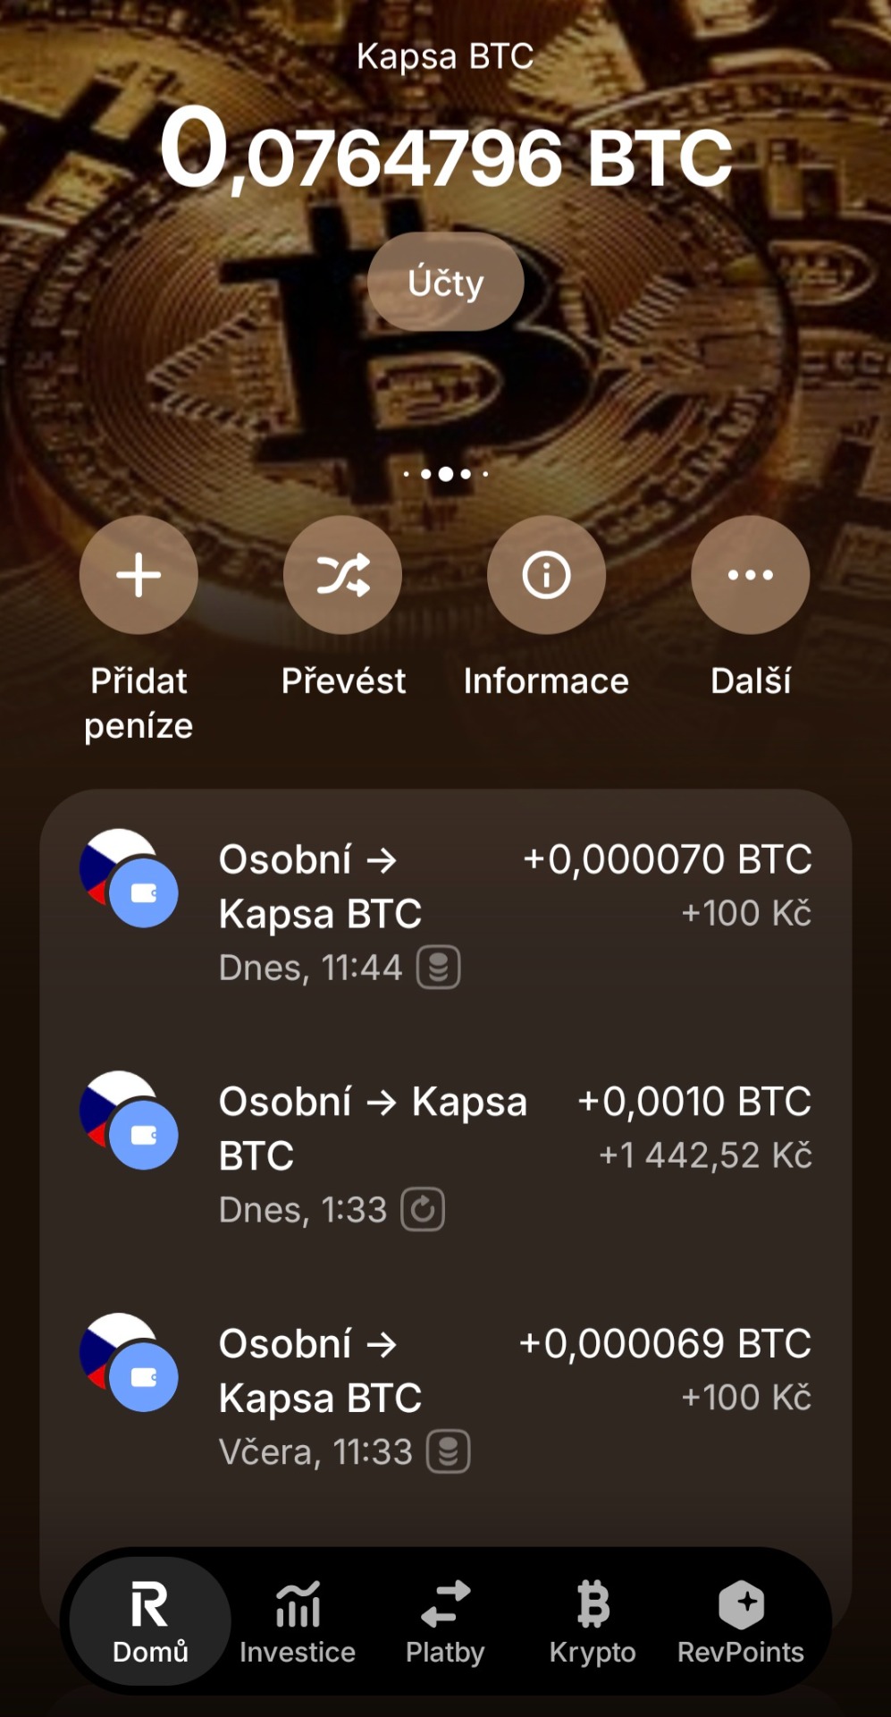
Task: Switch to the Investice tab
Action: [298, 1621]
